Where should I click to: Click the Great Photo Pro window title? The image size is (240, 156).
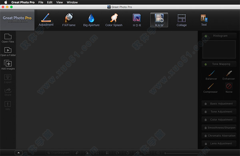pos(122,7)
